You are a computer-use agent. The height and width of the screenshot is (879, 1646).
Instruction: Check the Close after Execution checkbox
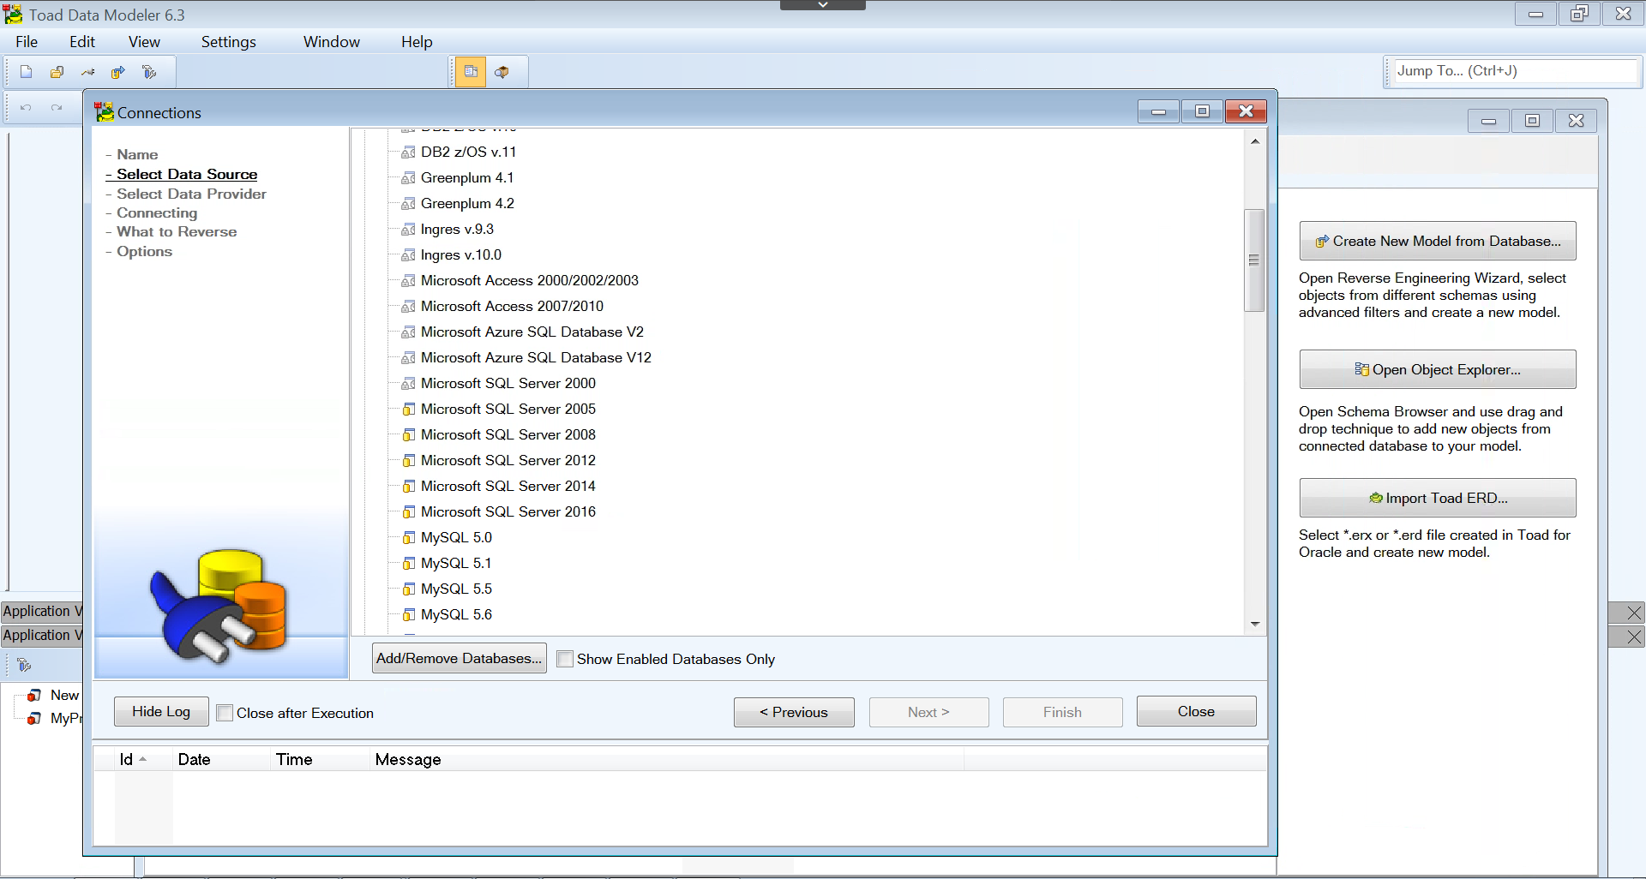point(225,713)
